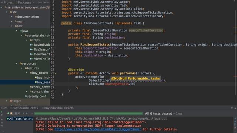
Task: Open the BuySeason... class file
Action: (x=40, y=50)
